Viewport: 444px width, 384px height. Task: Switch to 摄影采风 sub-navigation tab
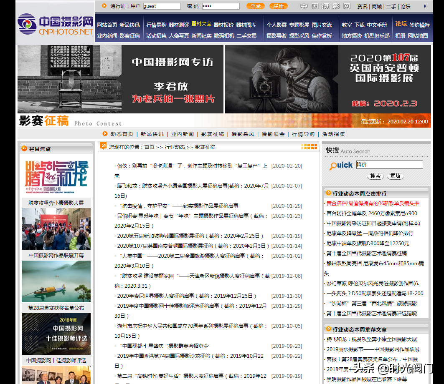click(x=243, y=134)
